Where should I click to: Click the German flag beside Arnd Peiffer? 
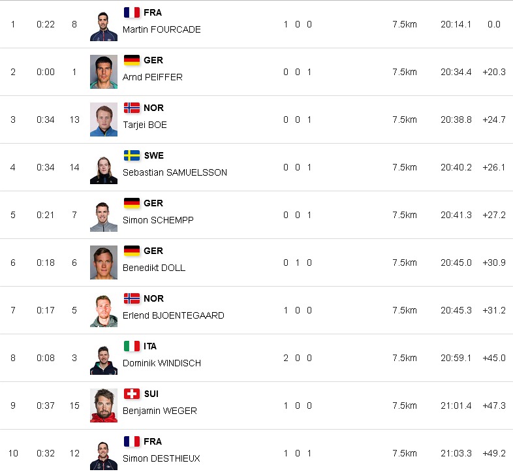pyautogui.click(x=132, y=60)
